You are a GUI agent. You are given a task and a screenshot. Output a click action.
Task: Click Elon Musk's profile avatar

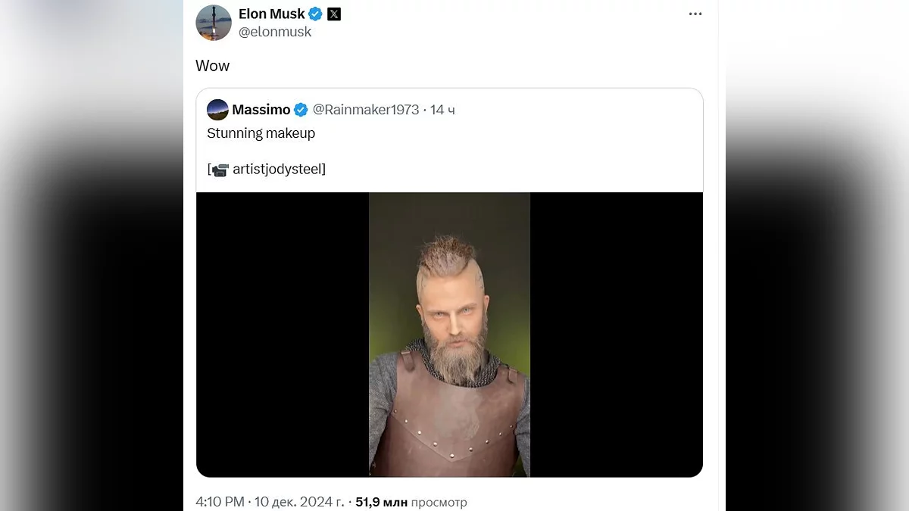pos(214,22)
